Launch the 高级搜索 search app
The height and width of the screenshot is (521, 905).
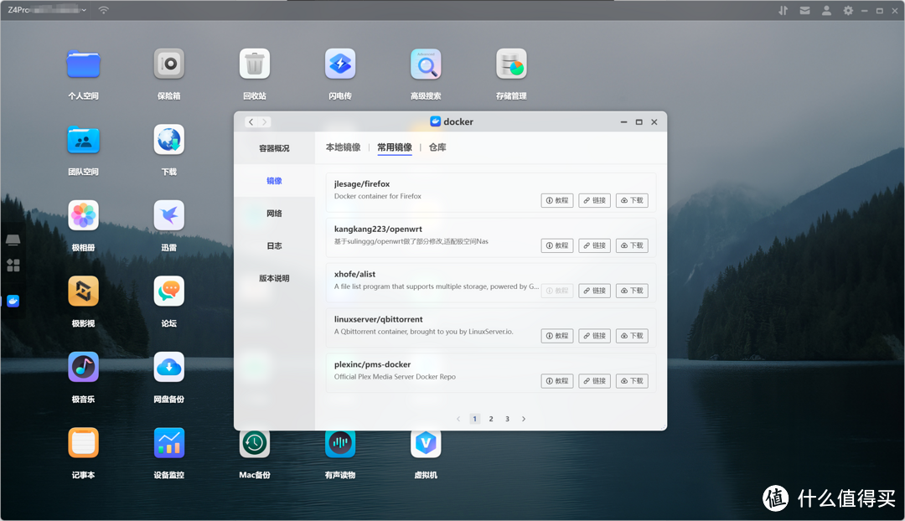click(x=426, y=64)
